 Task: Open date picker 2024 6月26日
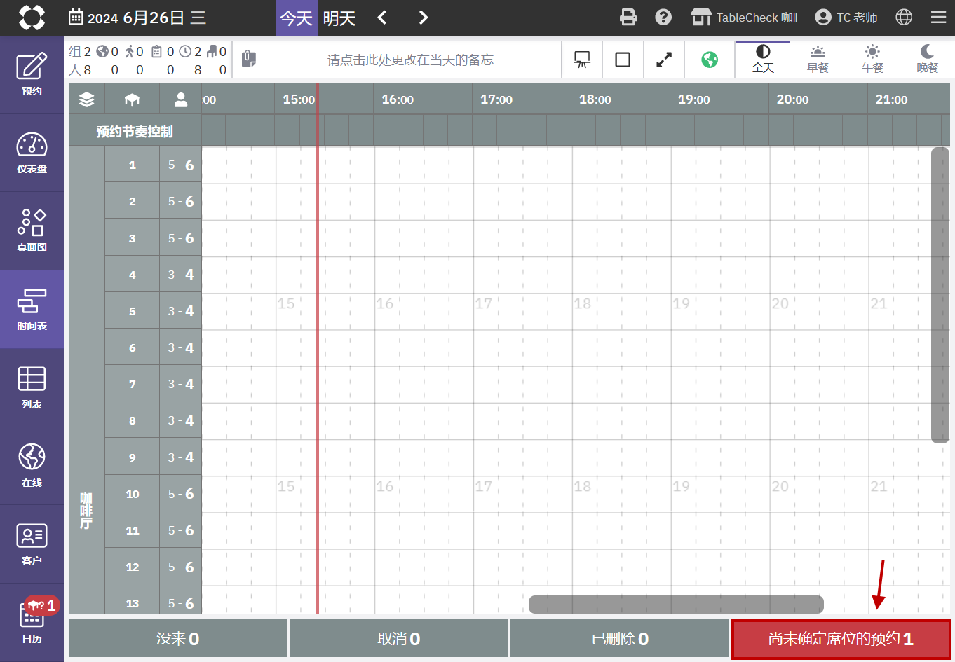(x=137, y=18)
